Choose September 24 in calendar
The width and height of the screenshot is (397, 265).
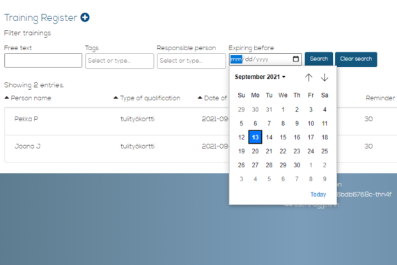point(311,151)
